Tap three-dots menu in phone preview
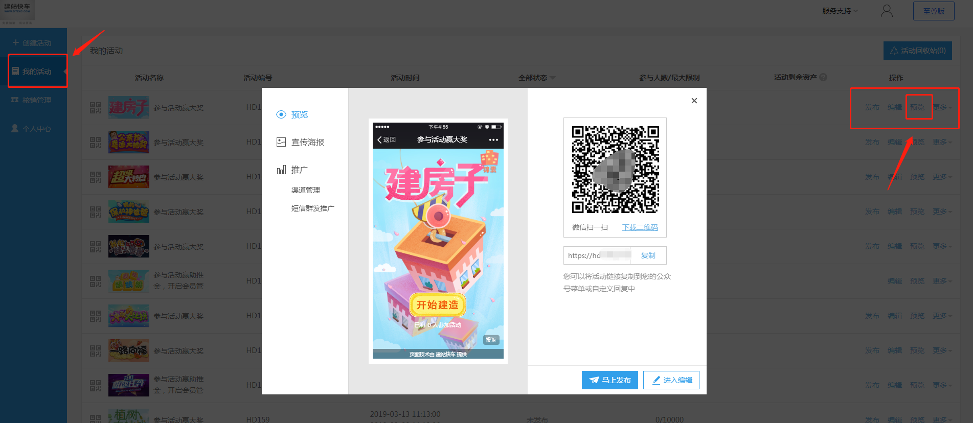 [493, 139]
